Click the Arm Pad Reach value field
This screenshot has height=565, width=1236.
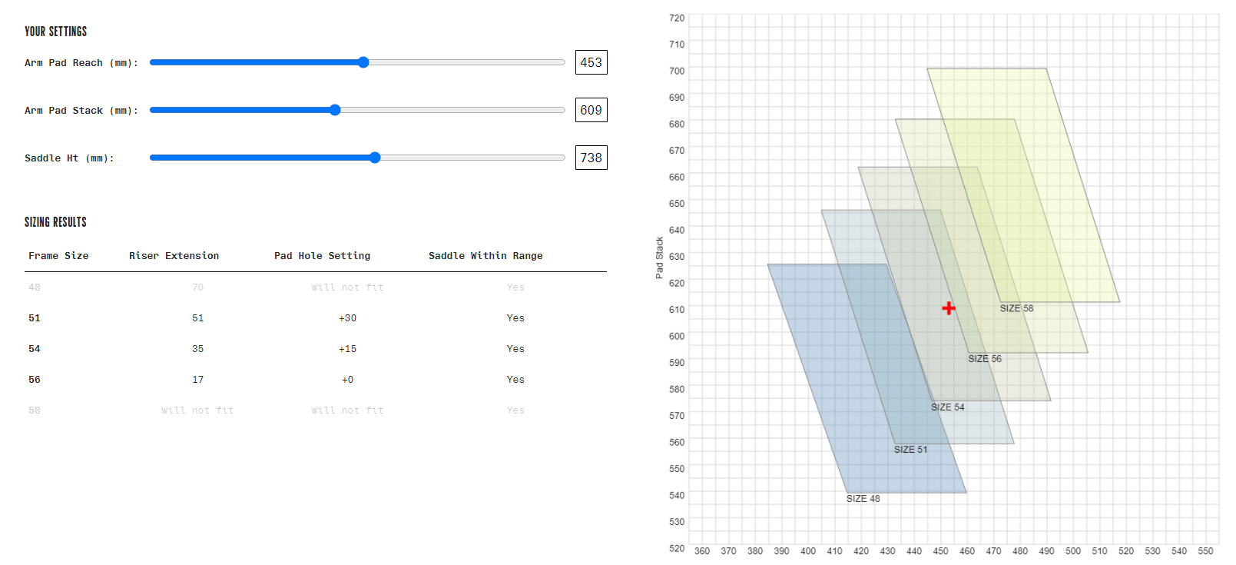click(x=591, y=62)
